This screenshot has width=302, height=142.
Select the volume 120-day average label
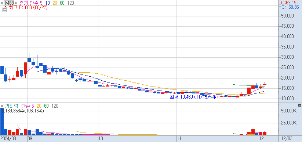[55, 106]
